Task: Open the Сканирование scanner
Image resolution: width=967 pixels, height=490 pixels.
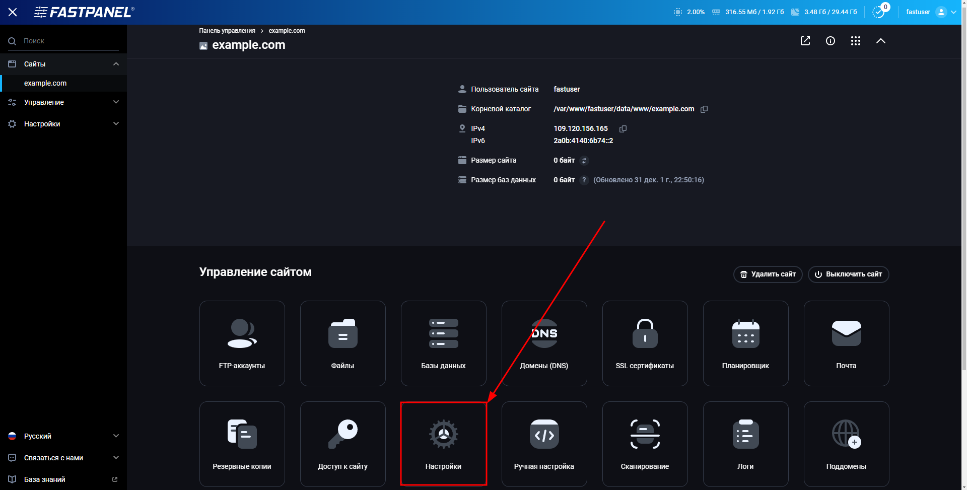Action: click(x=645, y=444)
